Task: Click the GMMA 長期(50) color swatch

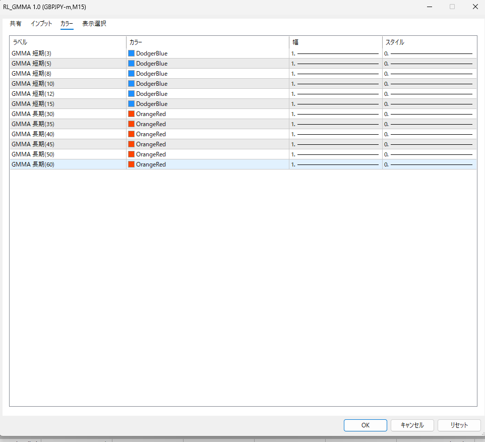Action: click(x=132, y=154)
